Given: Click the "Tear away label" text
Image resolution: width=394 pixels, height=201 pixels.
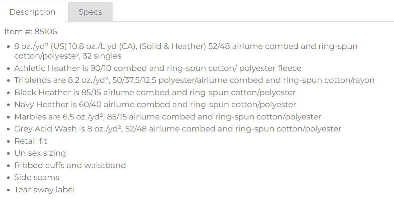Looking at the screenshot, I should tap(44, 190).
